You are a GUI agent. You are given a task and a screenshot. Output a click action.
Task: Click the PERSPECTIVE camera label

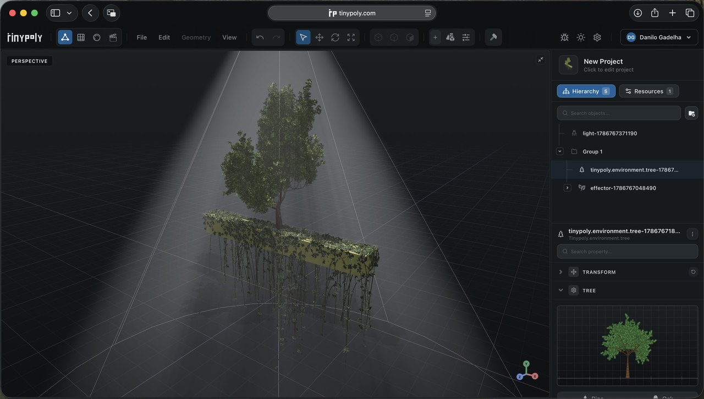pos(29,61)
